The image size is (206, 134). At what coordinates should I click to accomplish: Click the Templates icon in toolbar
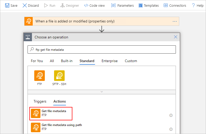[x=141, y=5]
